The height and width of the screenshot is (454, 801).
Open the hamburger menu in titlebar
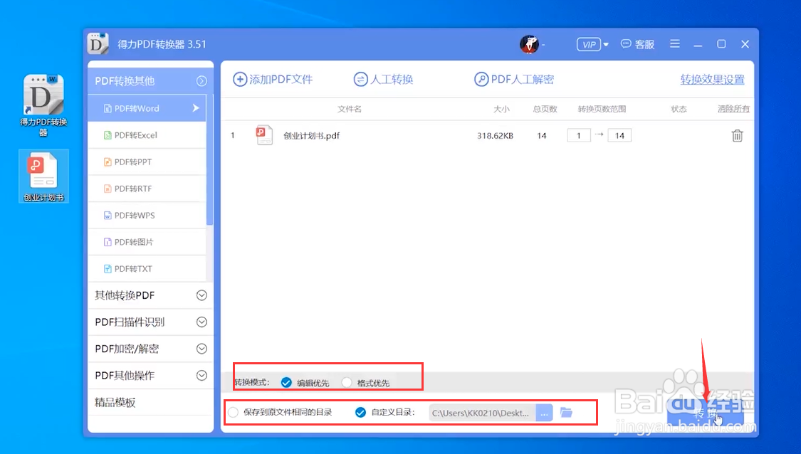tap(674, 43)
